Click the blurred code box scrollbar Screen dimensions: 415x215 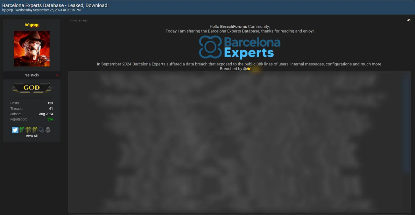click(x=406, y=123)
